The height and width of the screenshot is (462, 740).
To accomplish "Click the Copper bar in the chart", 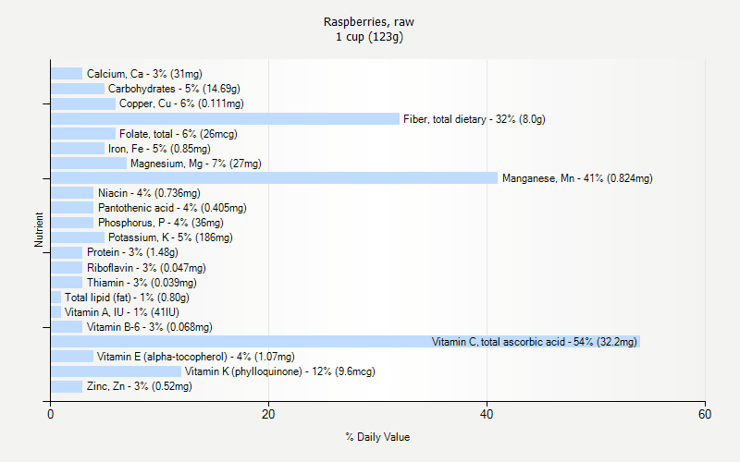I will [x=83, y=103].
